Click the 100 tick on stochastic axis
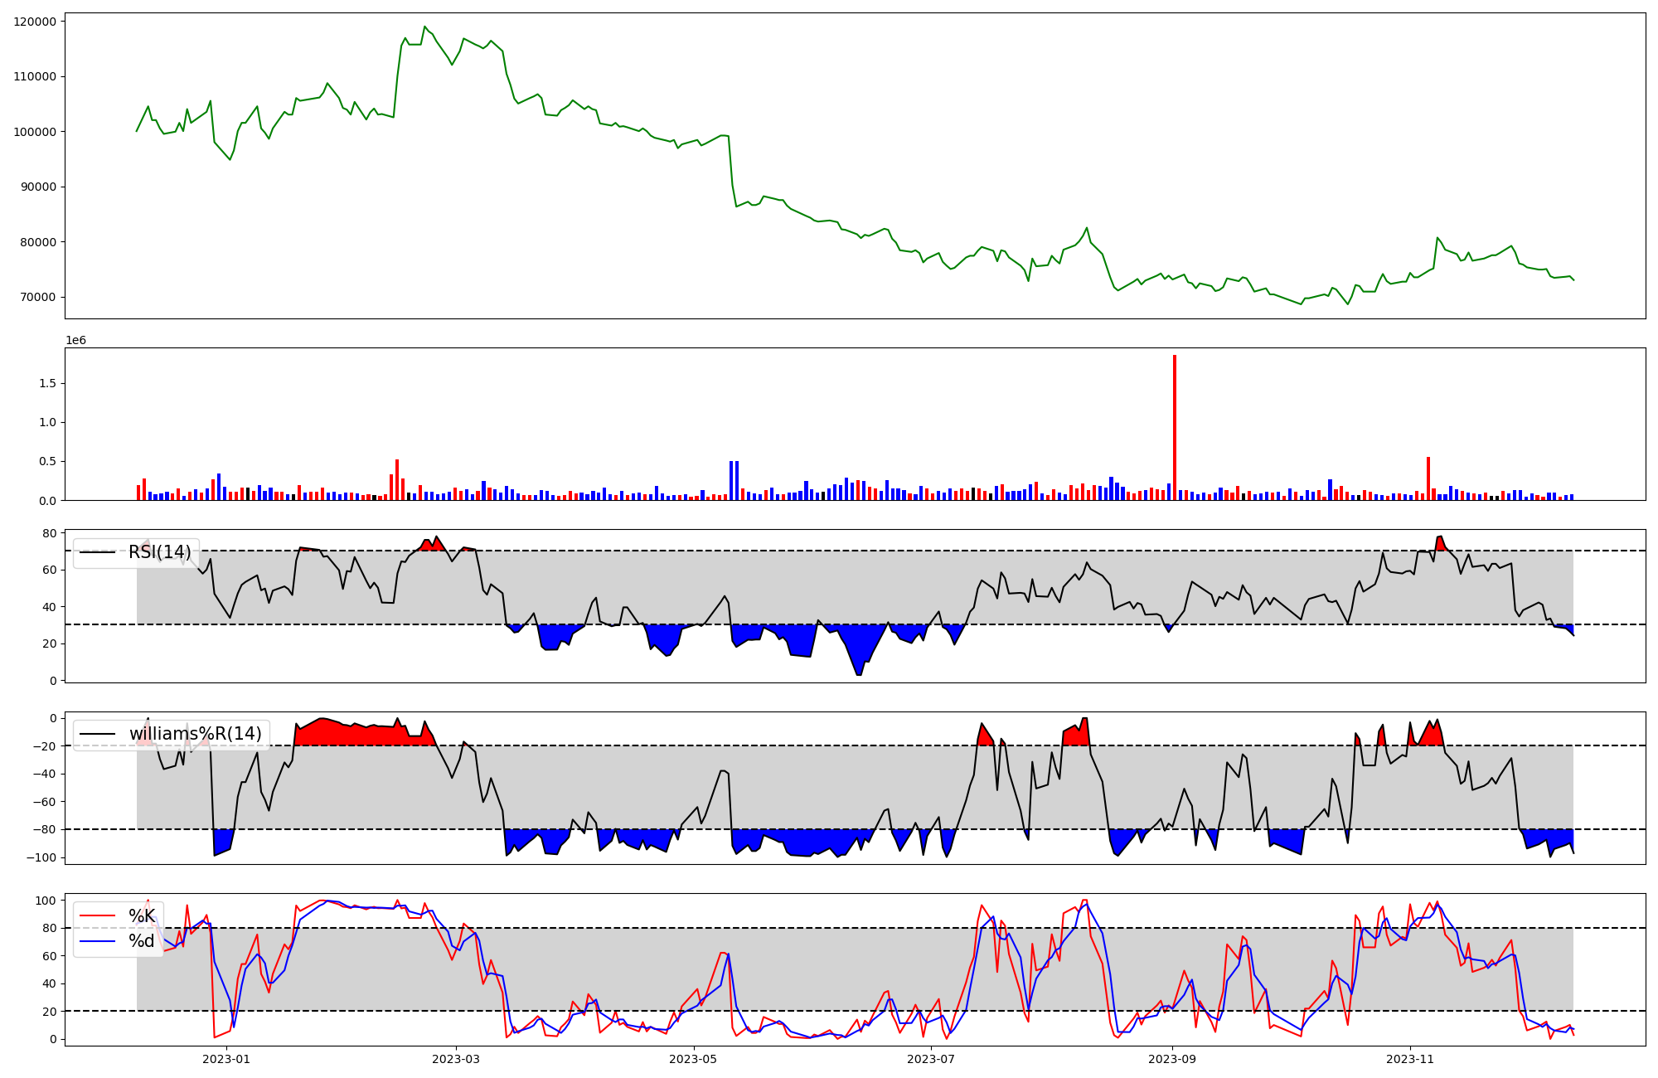This screenshot has width=1658, height=1078. pyautogui.click(x=46, y=901)
